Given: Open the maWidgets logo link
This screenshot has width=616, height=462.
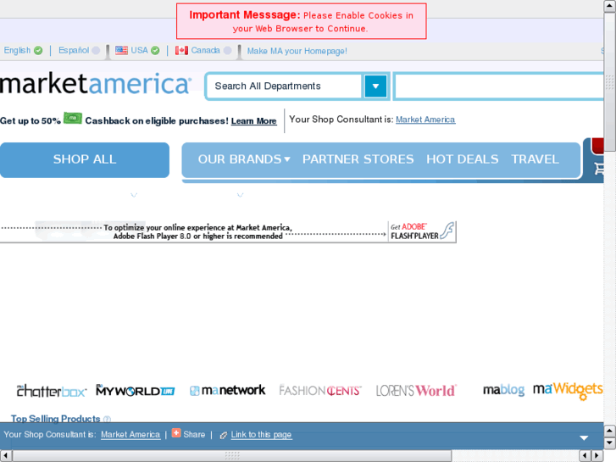Looking at the screenshot, I should click(x=568, y=391).
